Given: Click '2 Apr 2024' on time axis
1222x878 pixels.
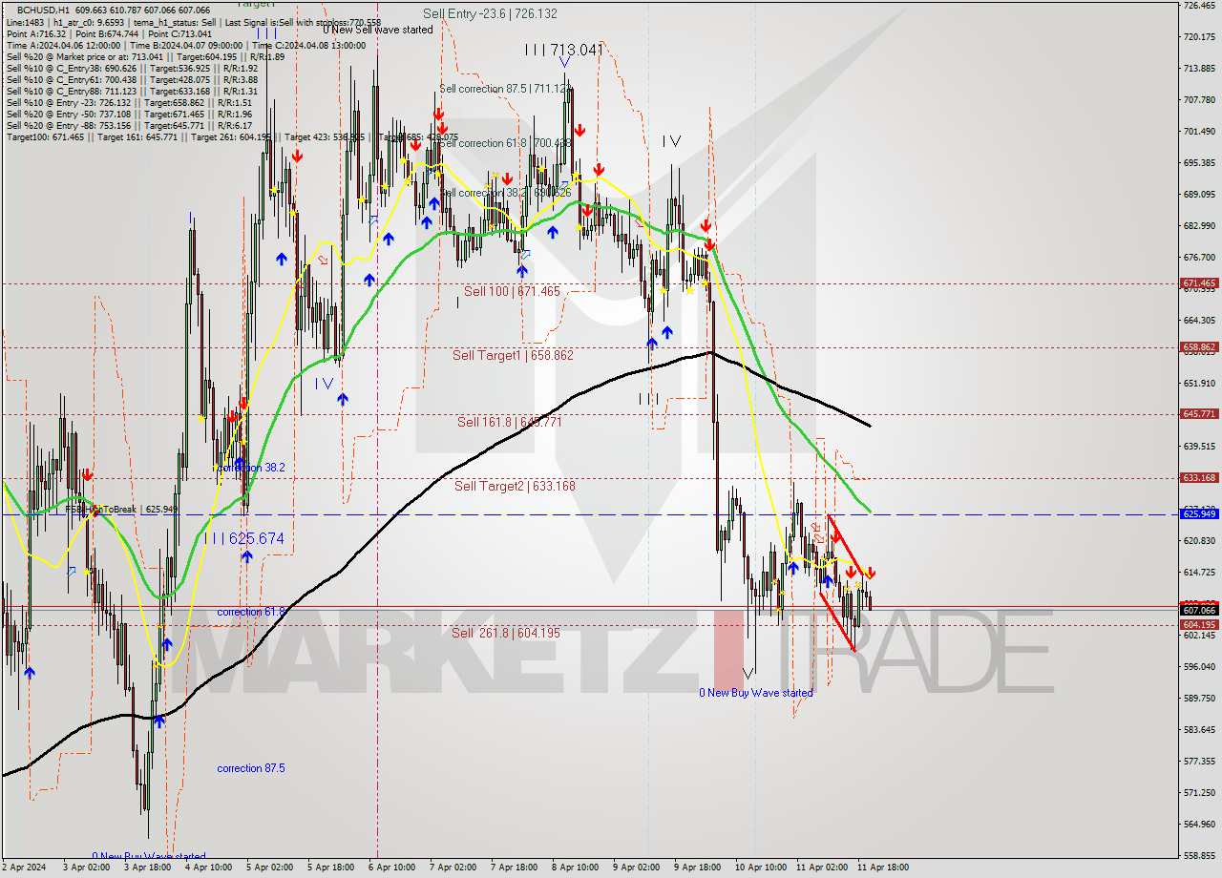Looking at the screenshot, I should (x=23, y=868).
